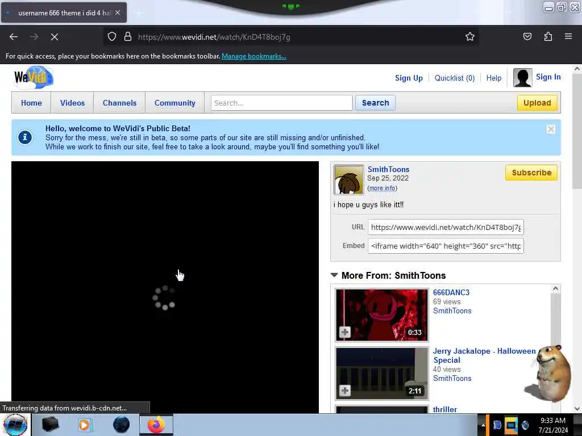The image size is (582, 436).
Task: Open the Videos tab
Action: pyautogui.click(x=72, y=103)
